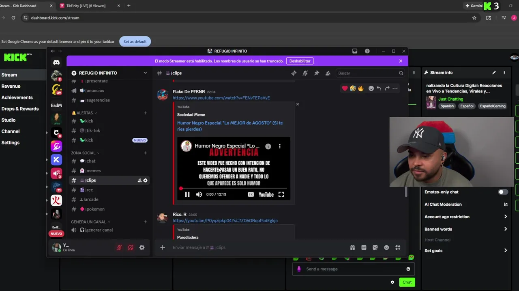Bookmark this page star icon

click(474, 18)
